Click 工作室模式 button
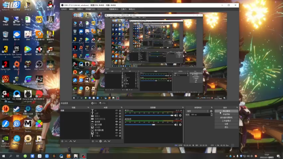 [x=226, y=121]
